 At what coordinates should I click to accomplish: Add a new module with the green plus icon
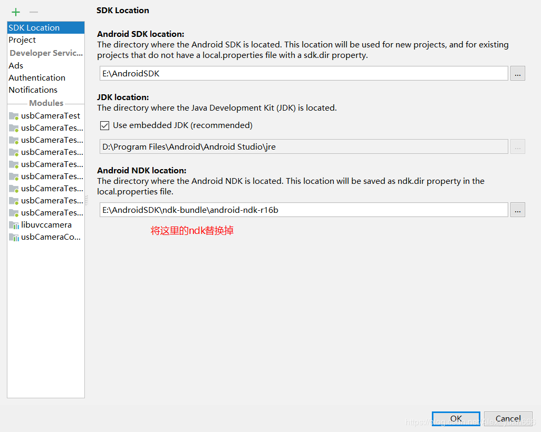(x=15, y=12)
